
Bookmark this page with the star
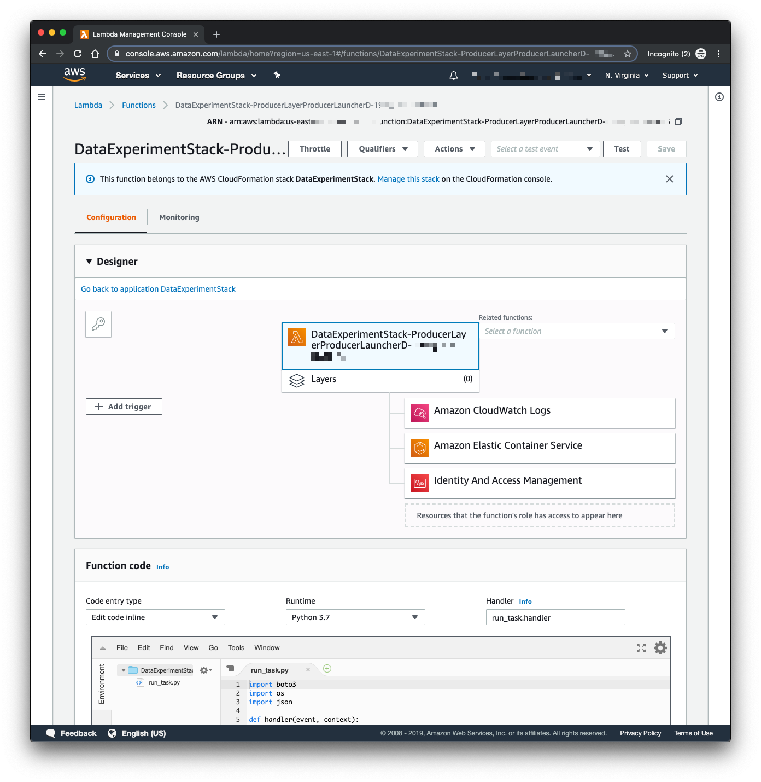click(x=628, y=54)
